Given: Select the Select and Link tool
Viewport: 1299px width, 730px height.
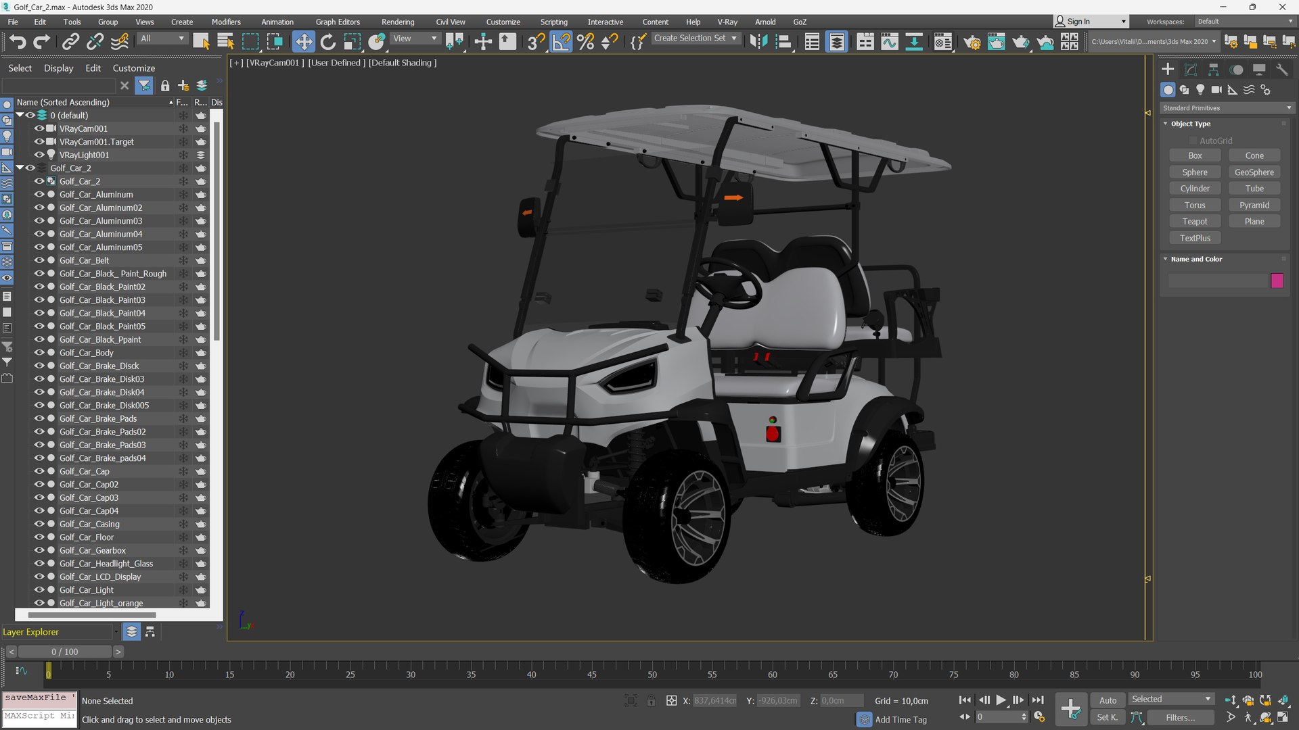Looking at the screenshot, I should pyautogui.click(x=70, y=42).
